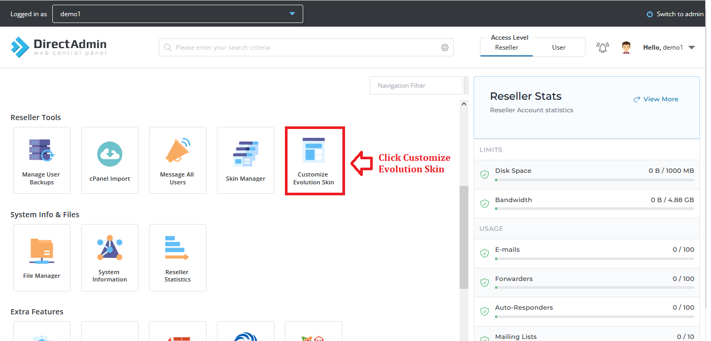Viewport: 711px width, 341px height.
Task: Focus the main search criteria field
Action: tap(306, 47)
